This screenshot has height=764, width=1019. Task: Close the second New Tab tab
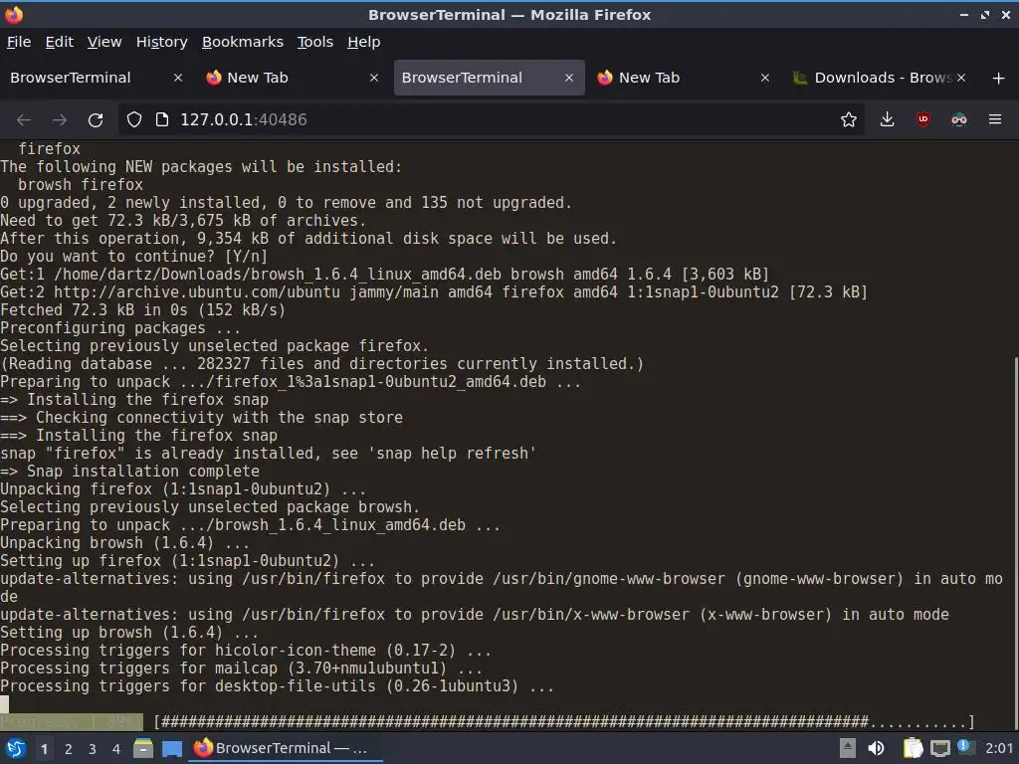[x=765, y=78]
